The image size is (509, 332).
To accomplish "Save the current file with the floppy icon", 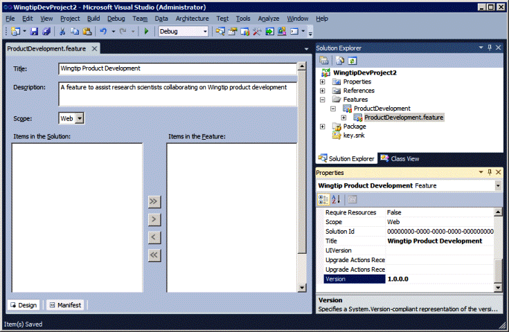I will click(x=34, y=31).
